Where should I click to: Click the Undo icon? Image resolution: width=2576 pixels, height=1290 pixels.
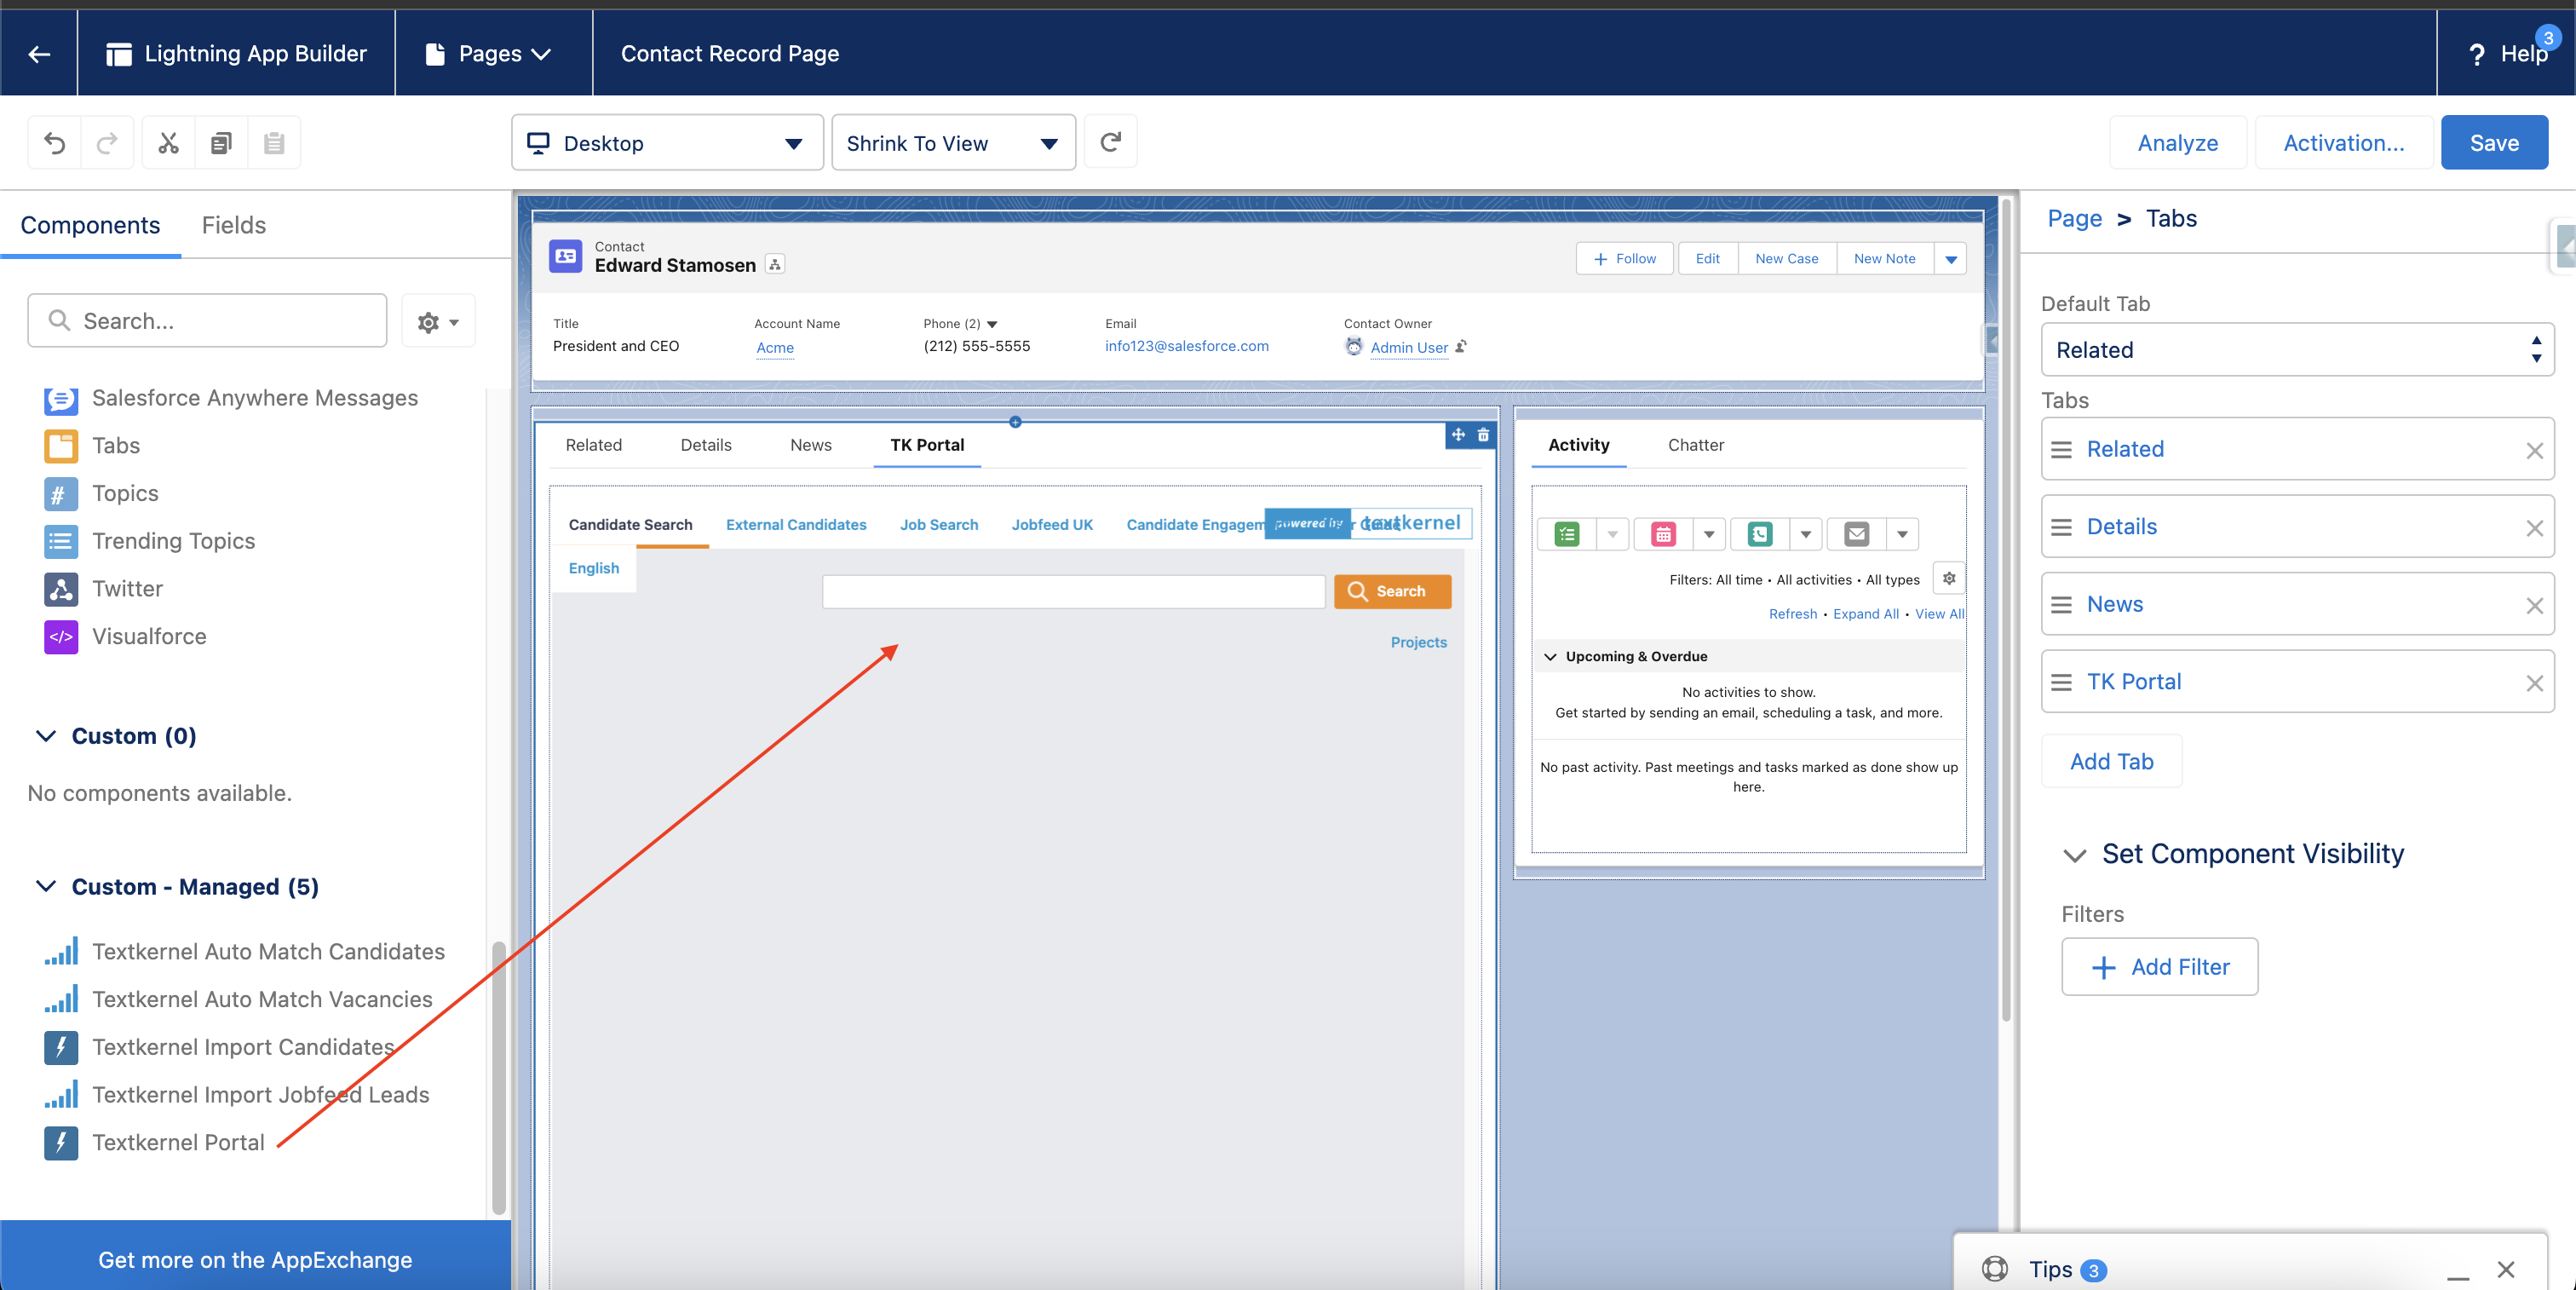[54, 143]
